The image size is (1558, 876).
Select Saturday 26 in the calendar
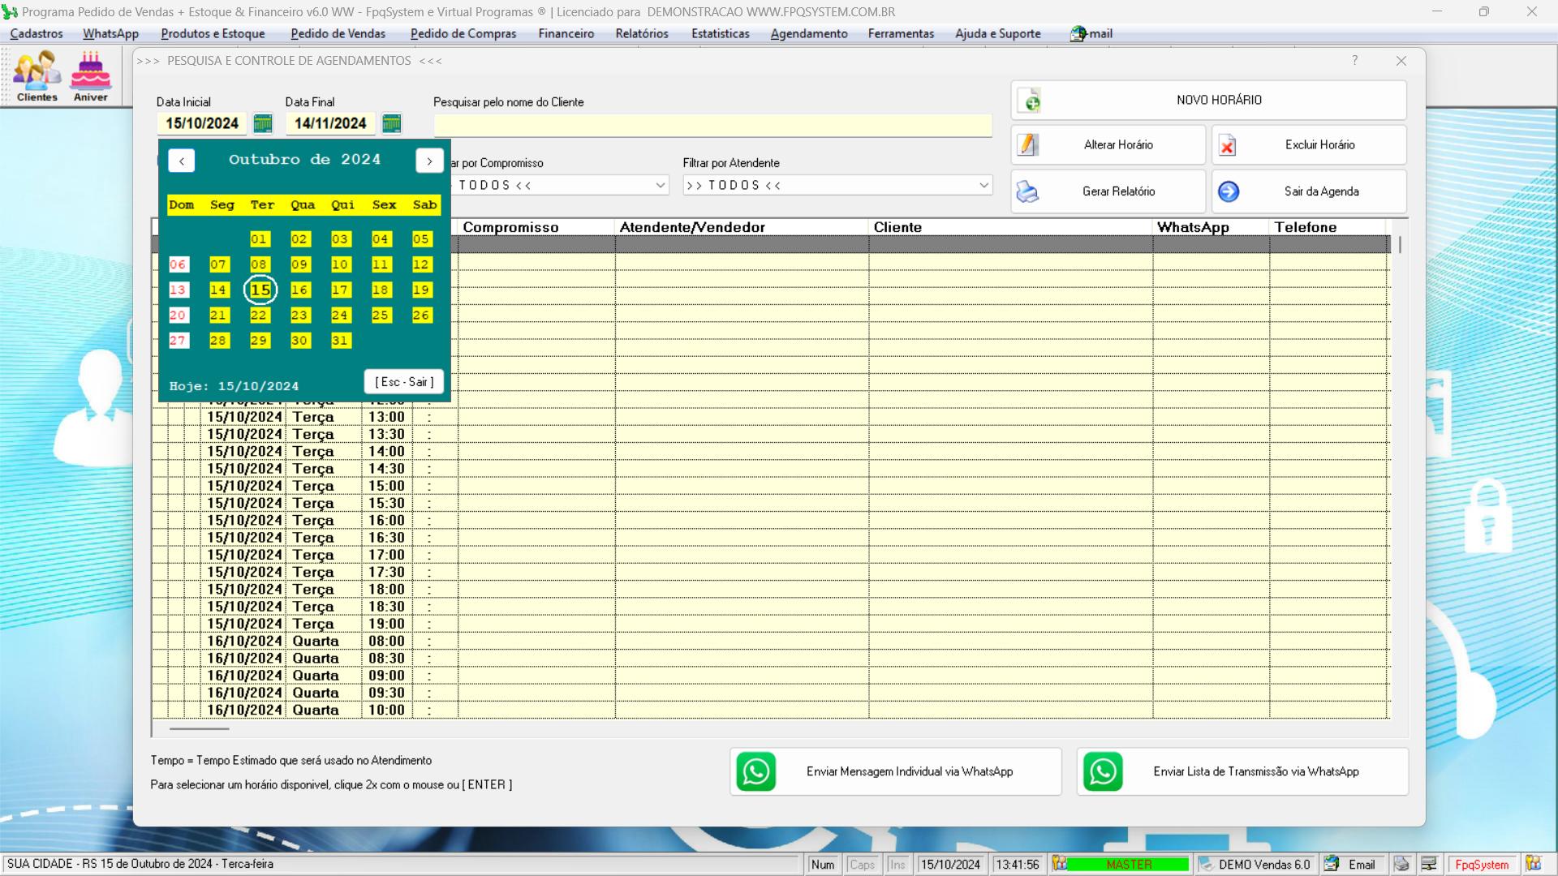point(421,316)
